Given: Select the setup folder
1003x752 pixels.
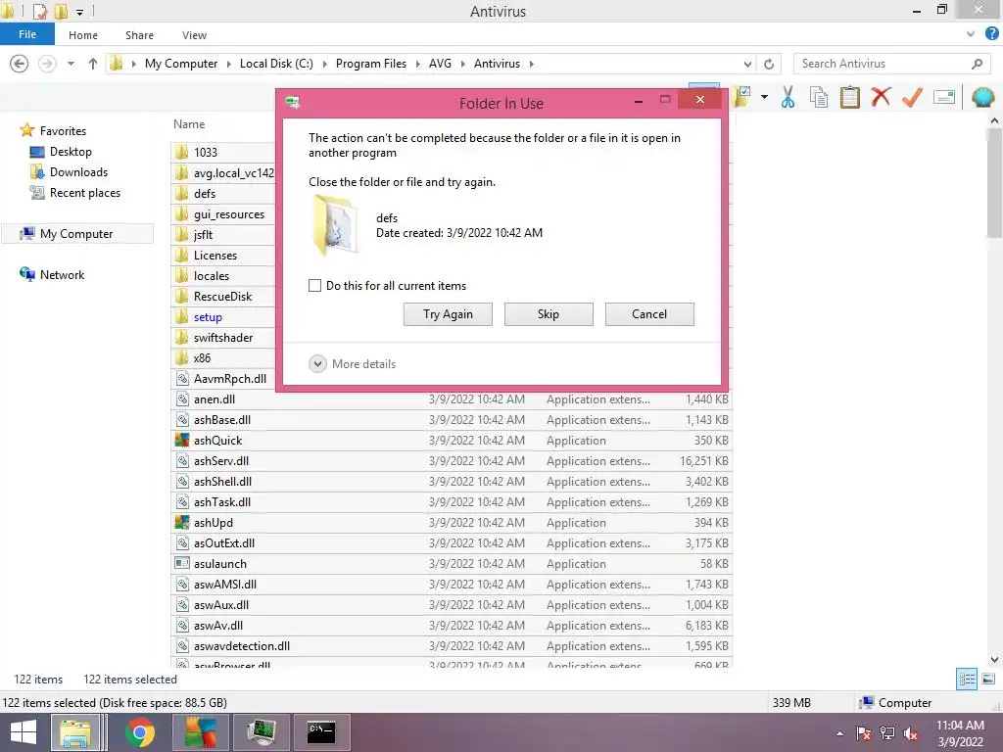Looking at the screenshot, I should (208, 317).
